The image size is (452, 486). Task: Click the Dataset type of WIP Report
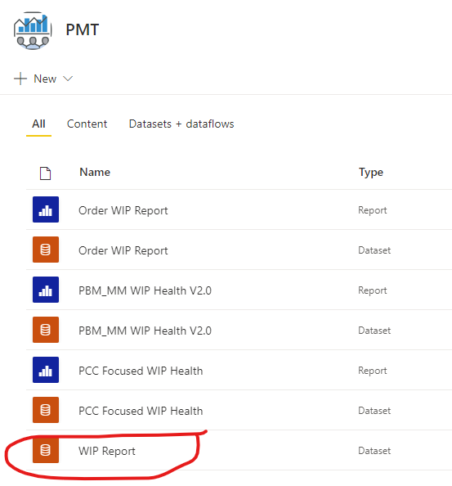click(x=374, y=451)
